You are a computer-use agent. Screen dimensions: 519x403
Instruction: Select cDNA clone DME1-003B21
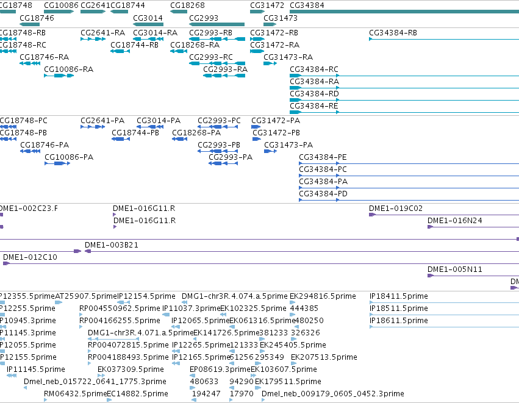pyautogui.click(x=111, y=245)
